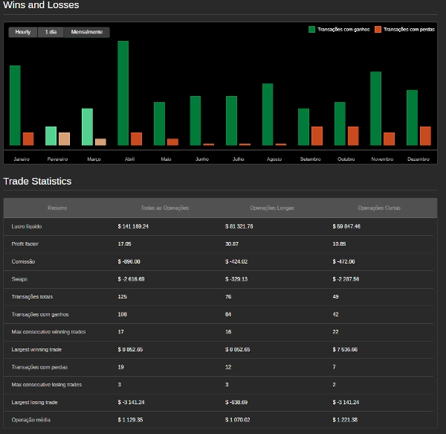Click the green Novembro wins bar
The width and height of the screenshot is (446, 434).
(x=375, y=109)
